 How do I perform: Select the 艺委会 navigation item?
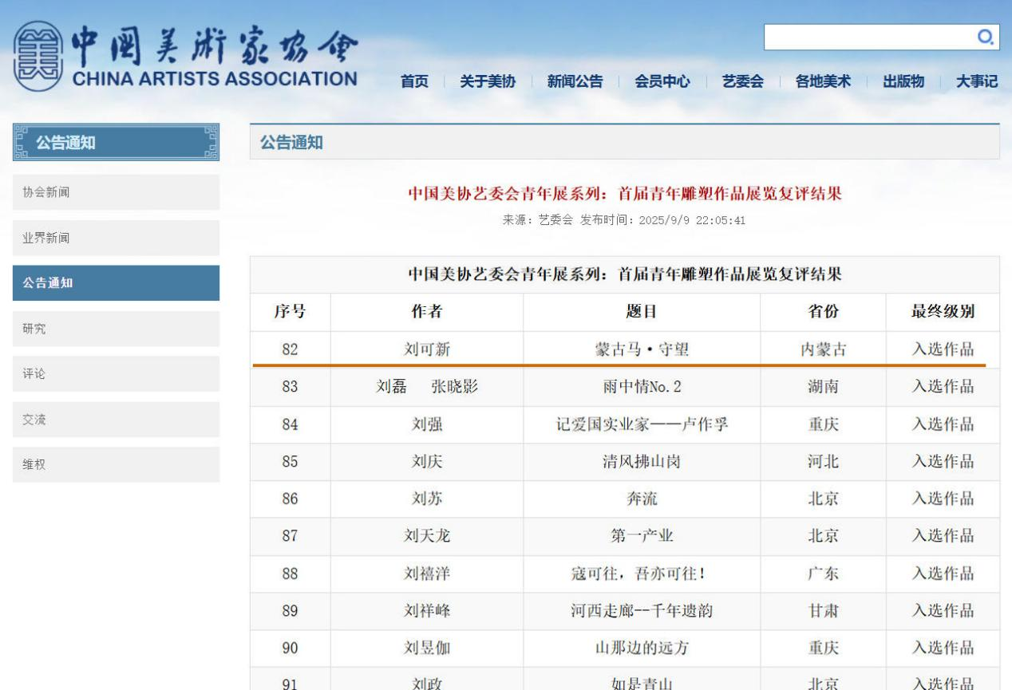pos(742,81)
